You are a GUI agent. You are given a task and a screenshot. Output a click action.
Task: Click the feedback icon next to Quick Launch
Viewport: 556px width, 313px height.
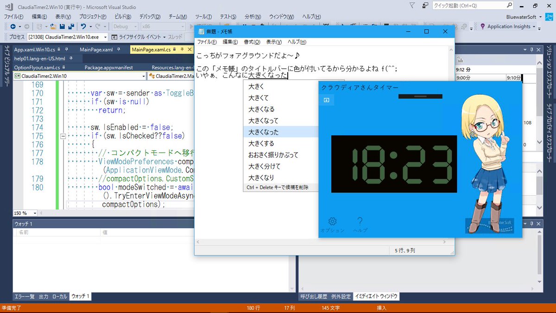pos(425,6)
